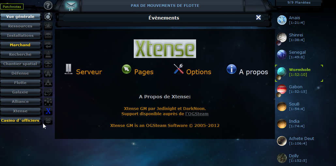Screen dimensions: 336x166
Task: Click the Patchnotes button
Action: tap(11, 7)
